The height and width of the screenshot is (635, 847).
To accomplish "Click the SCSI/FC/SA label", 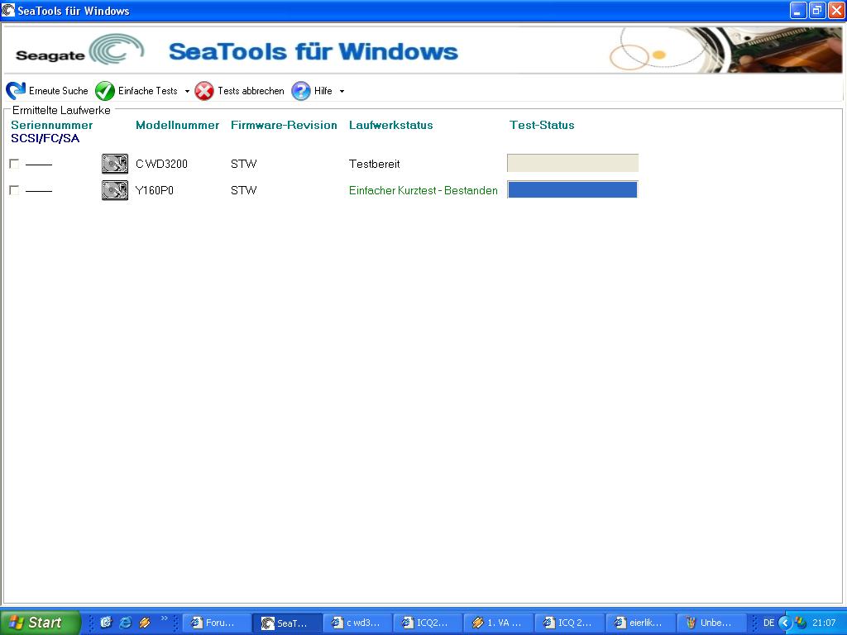I will (x=45, y=138).
